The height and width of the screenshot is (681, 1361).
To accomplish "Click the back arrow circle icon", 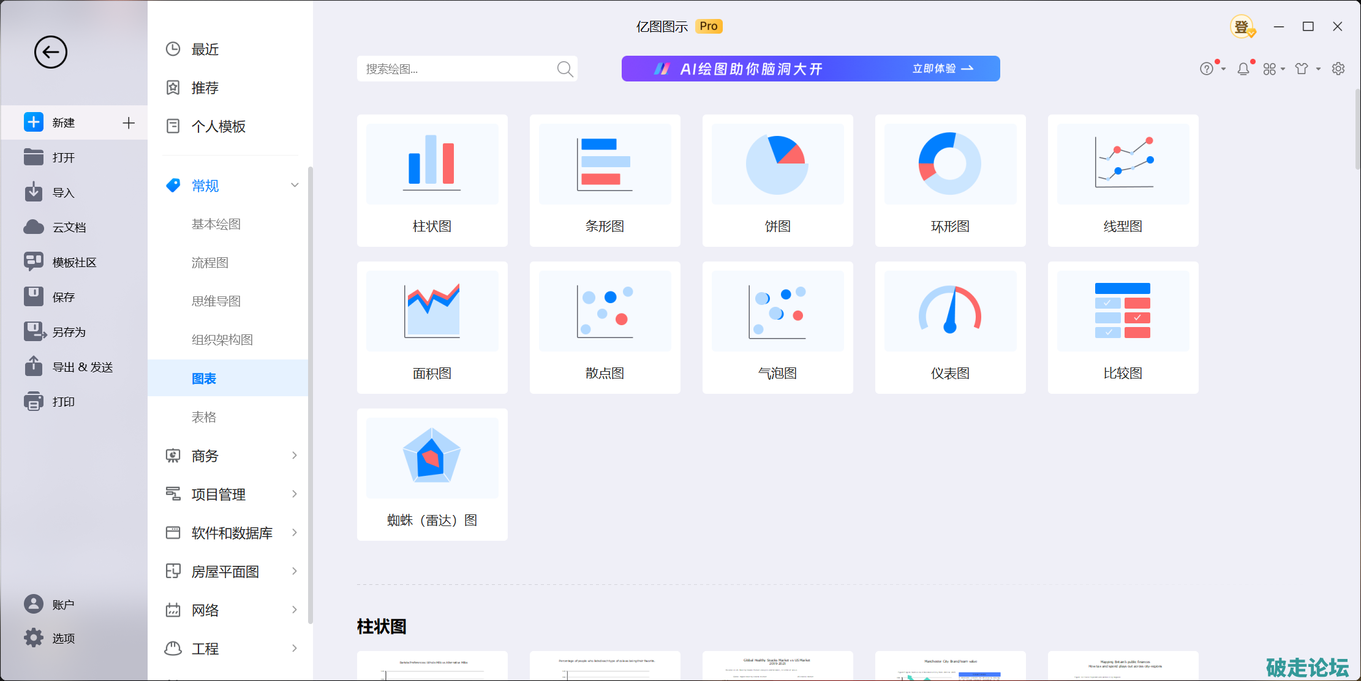I will point(50,52).
